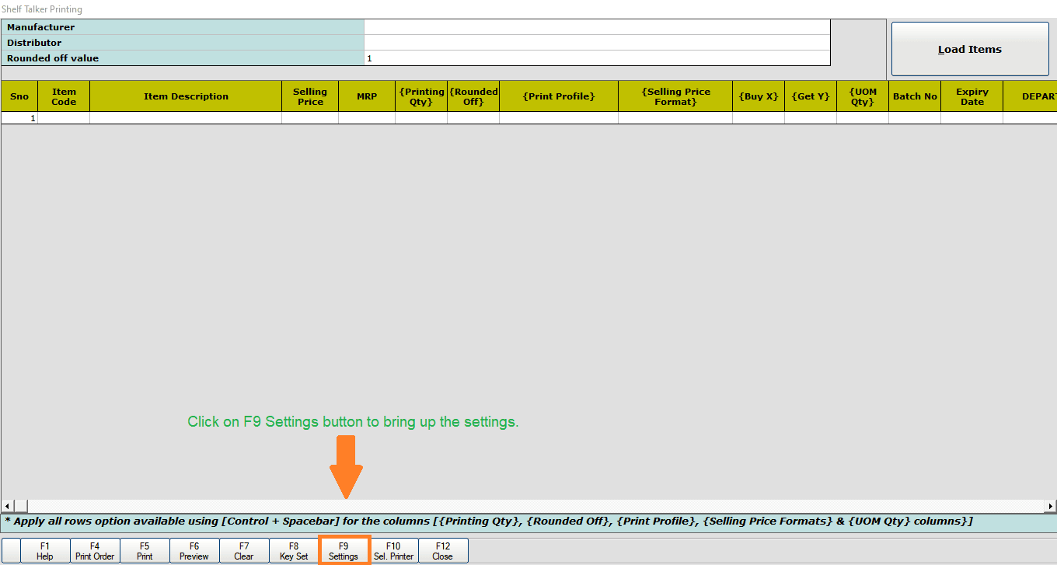Click the F5 Print button

tap(145, 551)
